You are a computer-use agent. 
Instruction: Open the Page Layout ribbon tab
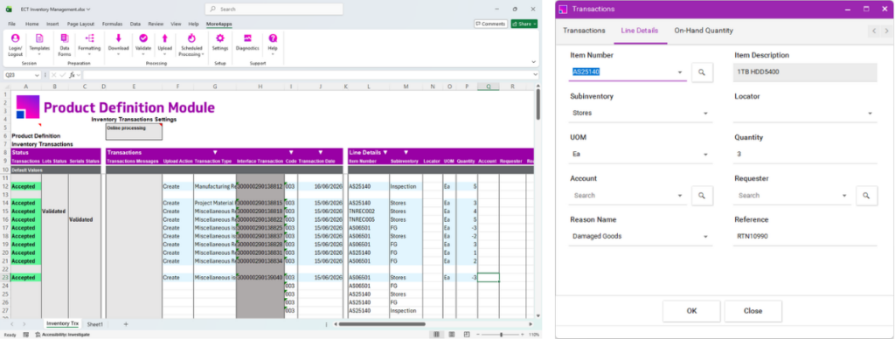pyautogui.click(x=80, y=24)
